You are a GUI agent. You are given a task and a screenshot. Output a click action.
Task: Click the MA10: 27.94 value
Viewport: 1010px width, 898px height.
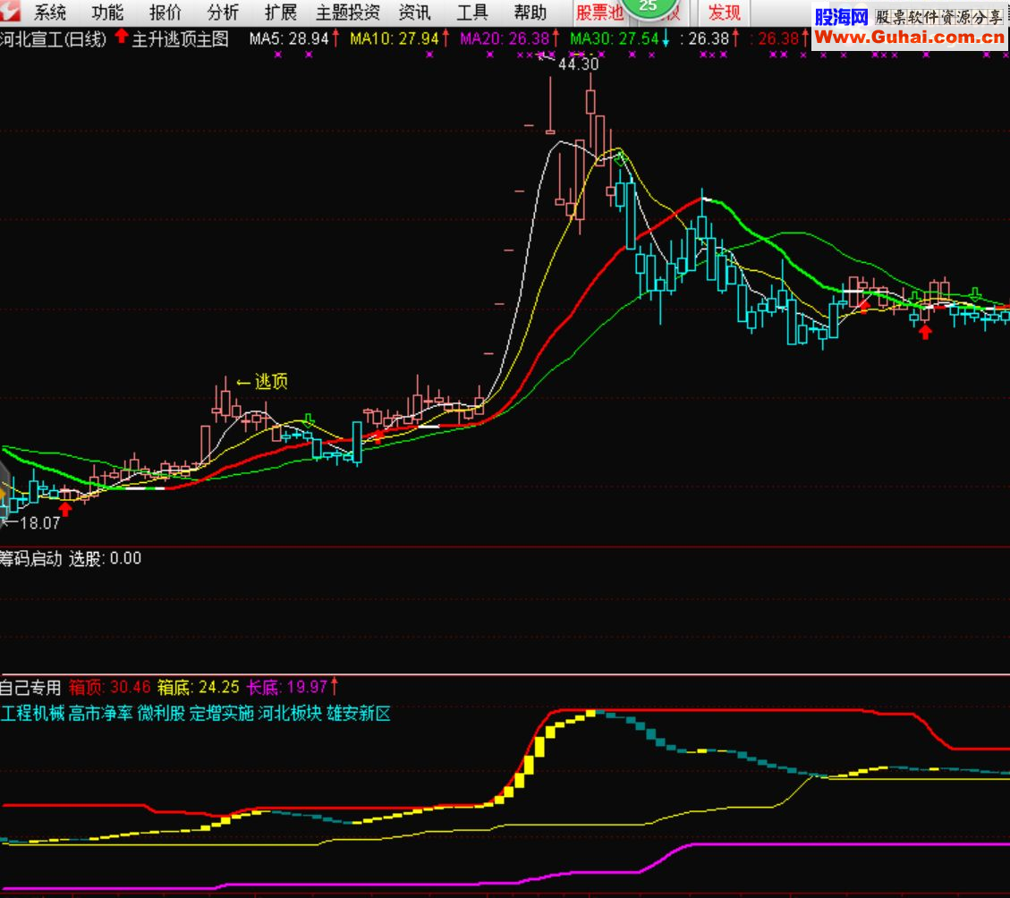pos(395,39)
